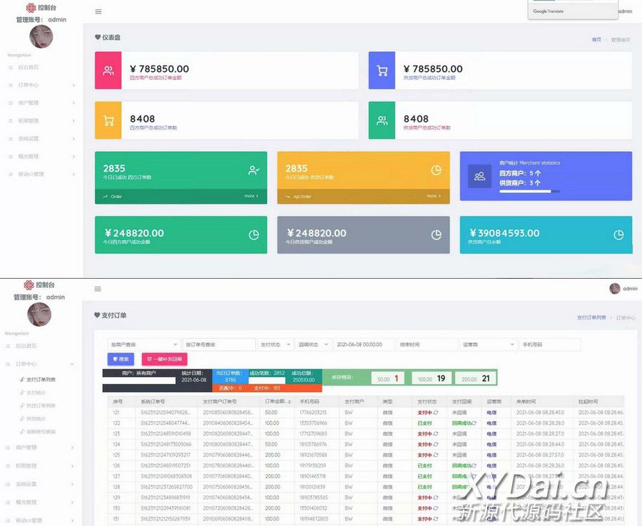
Task: Click the blue shopping cart icon tile
Action: tap(382, 71)
